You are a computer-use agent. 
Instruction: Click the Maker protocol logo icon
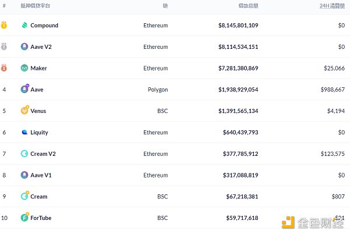pyautogui.click(x=24, y=68)
